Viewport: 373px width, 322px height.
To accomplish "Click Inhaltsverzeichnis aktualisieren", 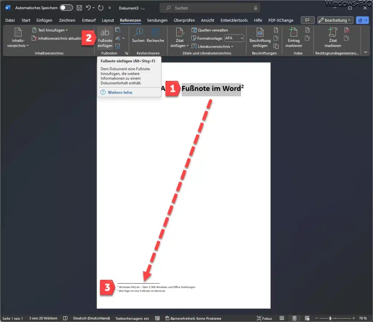I will (56, 38).
